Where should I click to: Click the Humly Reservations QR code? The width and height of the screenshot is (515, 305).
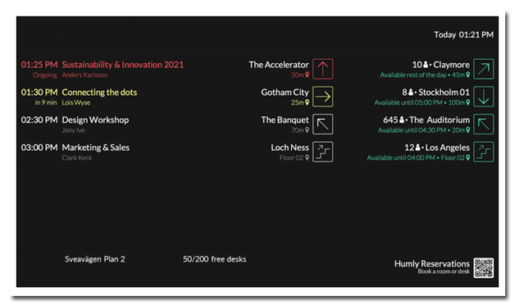pyautogui.click(x=484, y=268)
